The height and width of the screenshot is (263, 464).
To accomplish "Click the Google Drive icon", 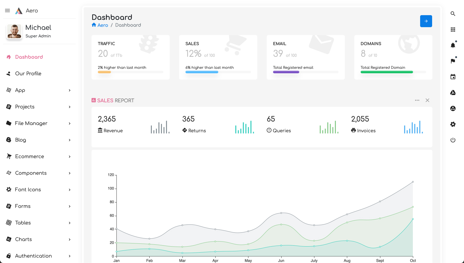I will [x=453, y=93].
